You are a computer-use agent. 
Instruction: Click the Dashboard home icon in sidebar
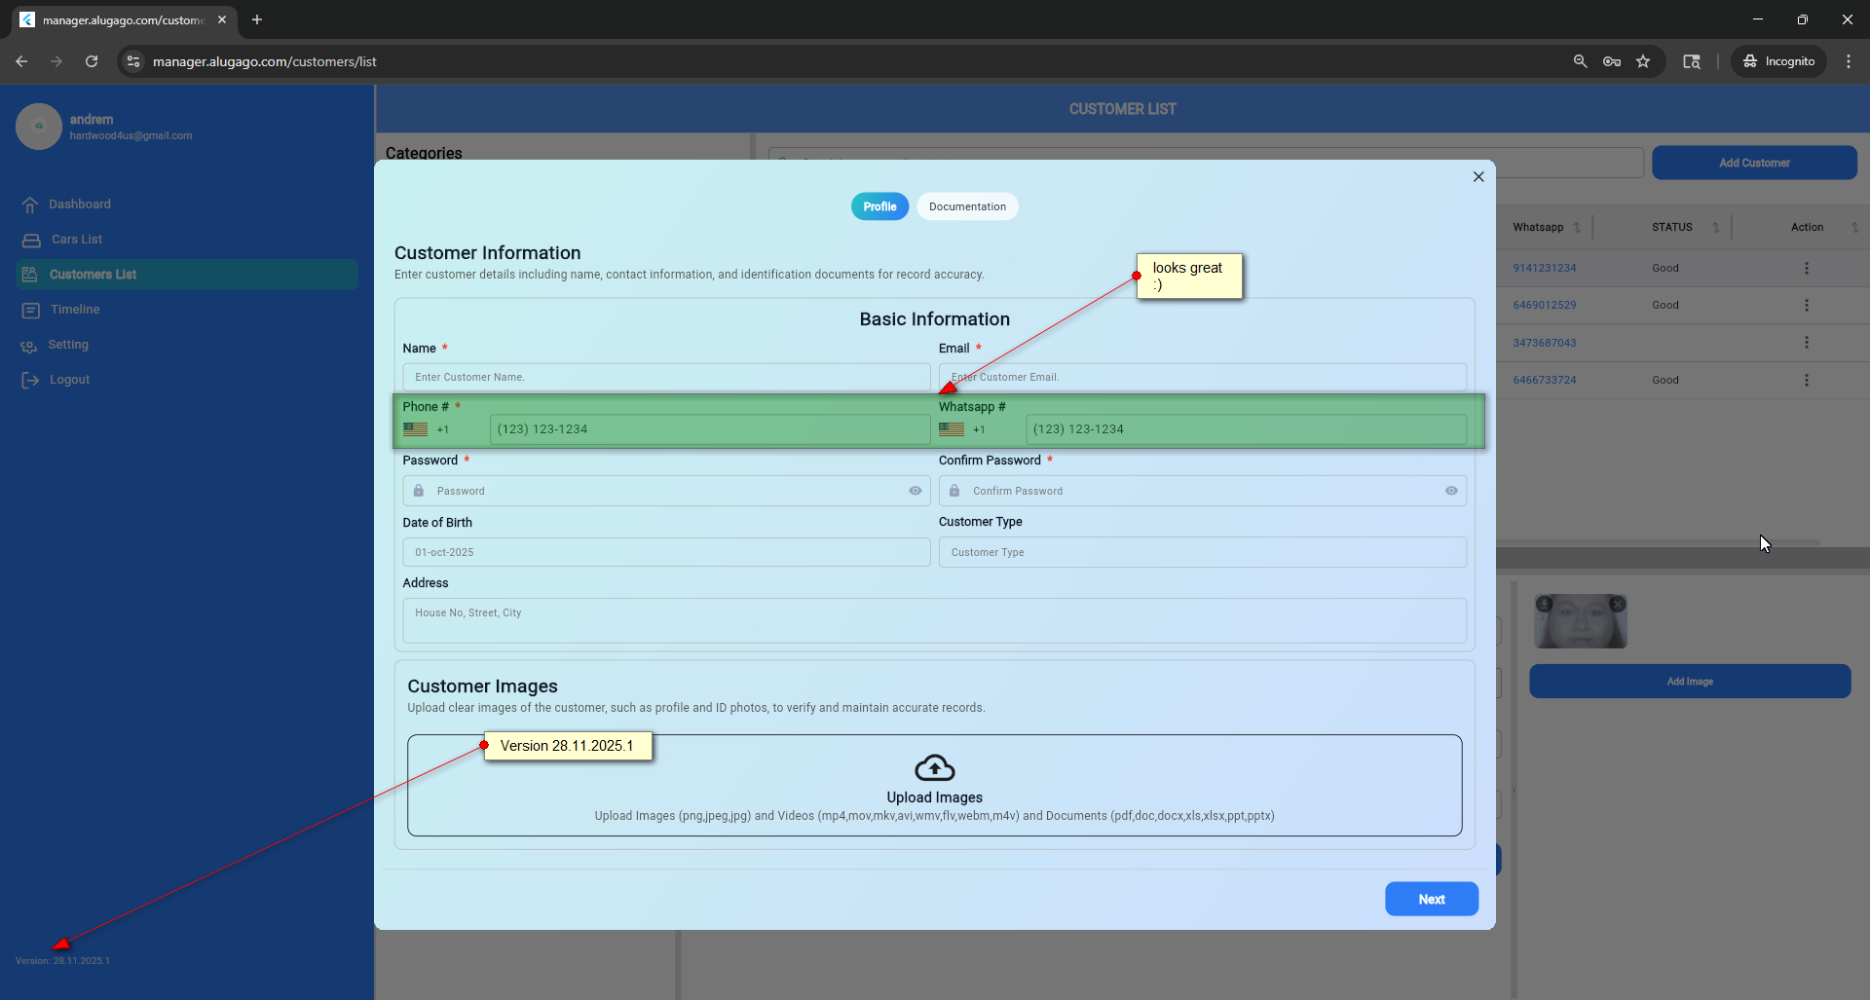pyautogui.click(x=30, y=204)
